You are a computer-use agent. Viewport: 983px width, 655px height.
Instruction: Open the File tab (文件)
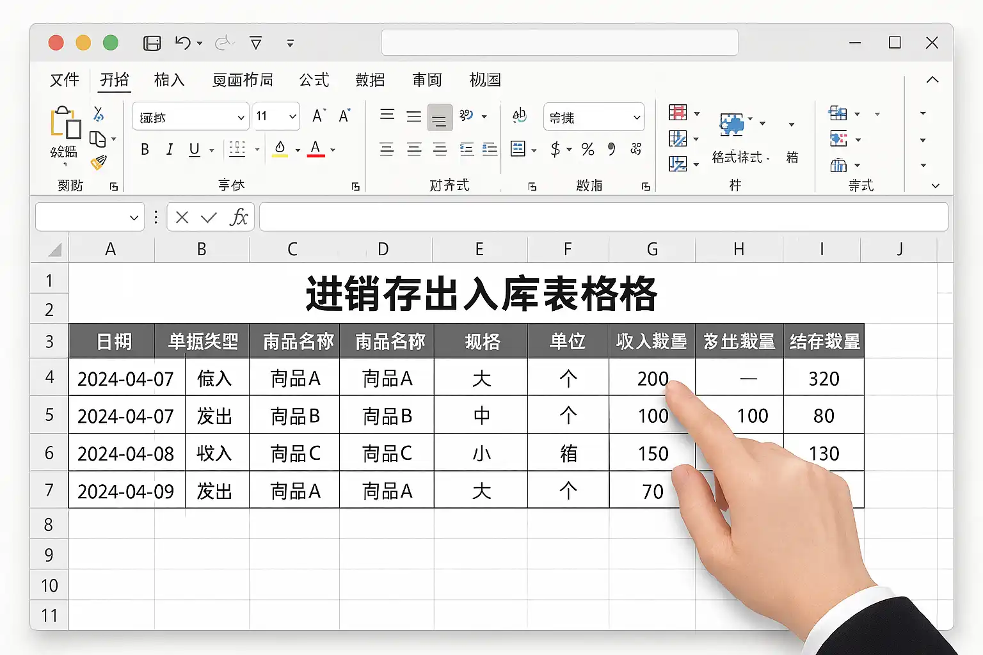click(65, 80)
